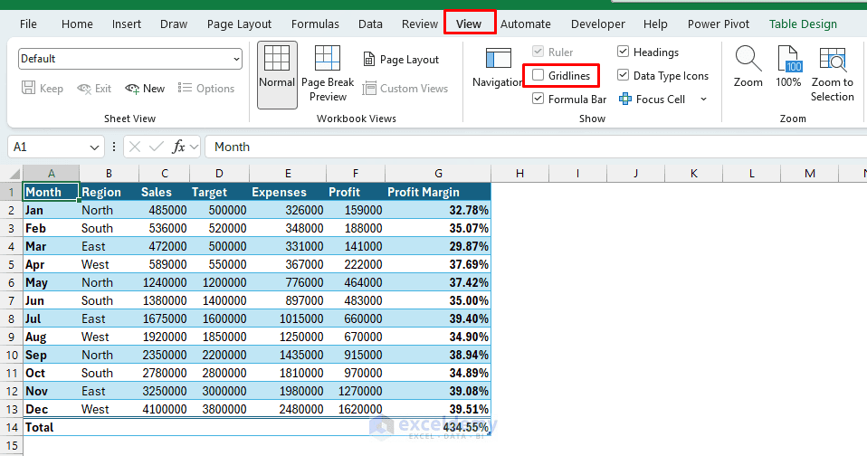Open the Data tab
This screenshot has width=867, height=456.
(370, 24)
